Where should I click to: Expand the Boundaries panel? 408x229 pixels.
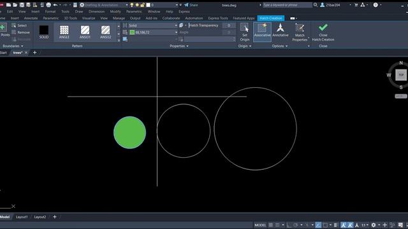click(x=13, y=46)
